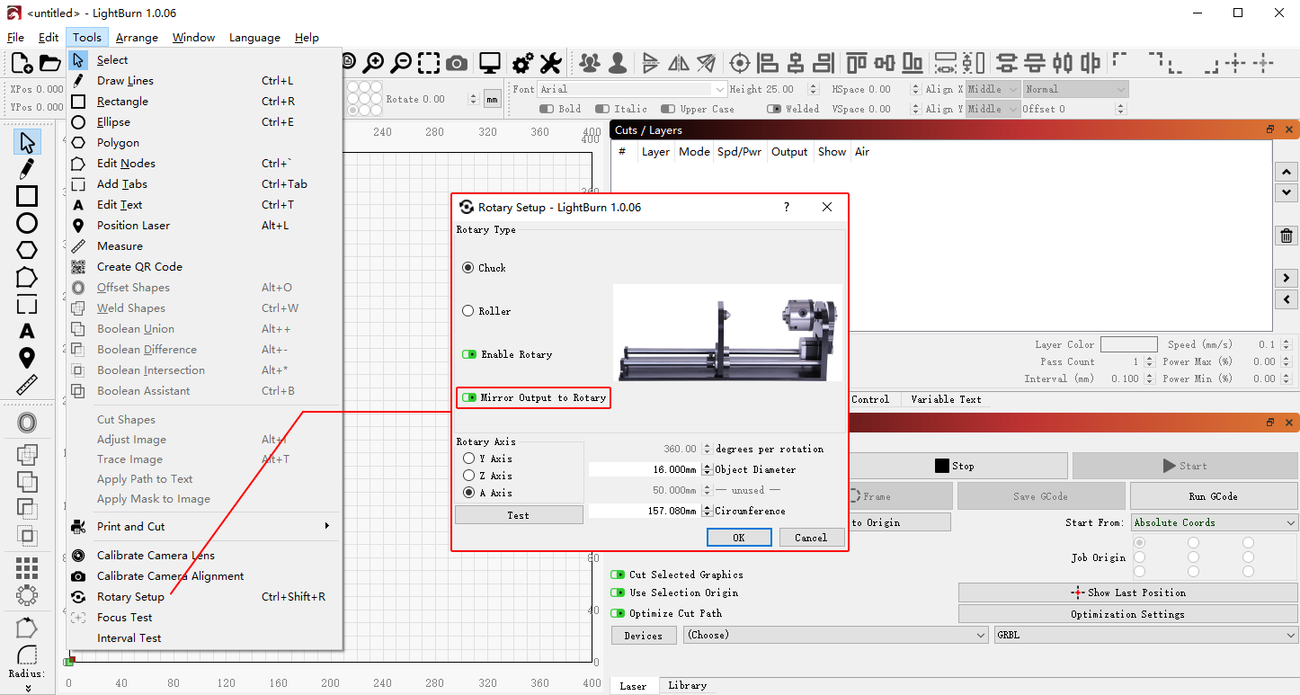The image size is (1300, 695).
Task: Open the GRBL device dropdown
Action: point(1146,635)
